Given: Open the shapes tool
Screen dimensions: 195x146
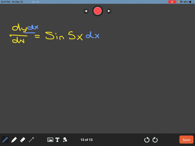Looking at the screenshot, I should pyautogui.click(x=65, y=140).
